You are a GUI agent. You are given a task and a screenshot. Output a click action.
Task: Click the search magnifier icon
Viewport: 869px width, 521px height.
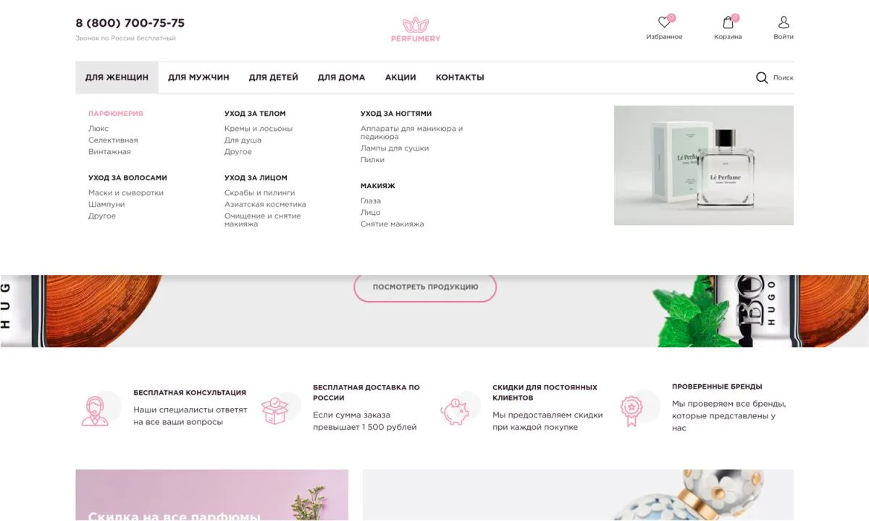pos(761,77)
